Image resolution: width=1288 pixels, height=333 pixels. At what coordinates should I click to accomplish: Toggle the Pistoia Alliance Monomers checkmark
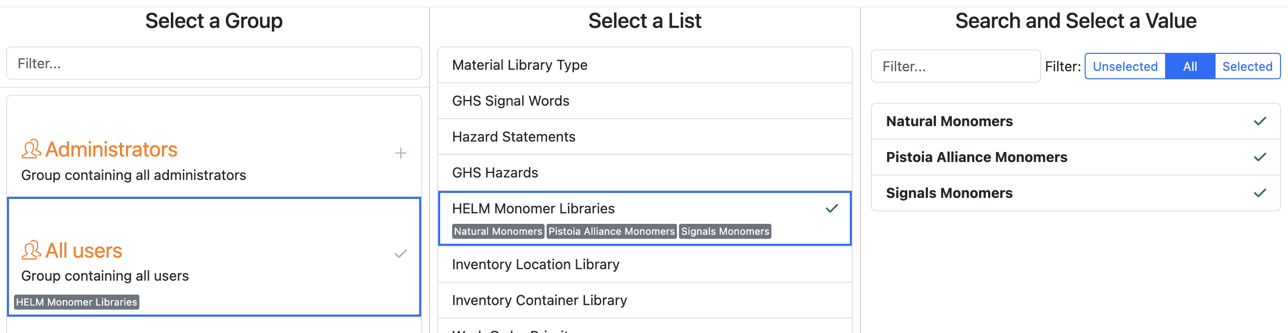[x=1260, y=157]
